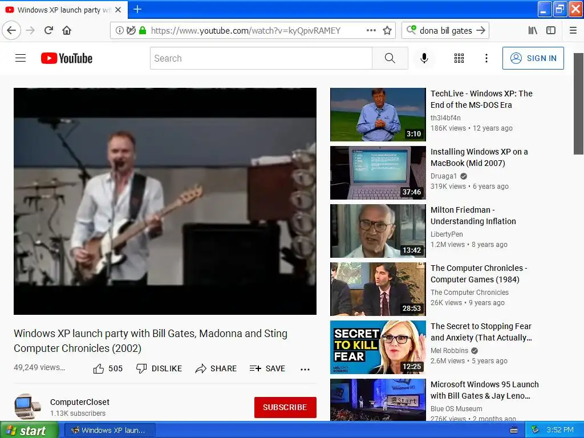This screenshot has height=438, width=584.
Task: Click the network system tray icon
Action: tap(535, 430)
